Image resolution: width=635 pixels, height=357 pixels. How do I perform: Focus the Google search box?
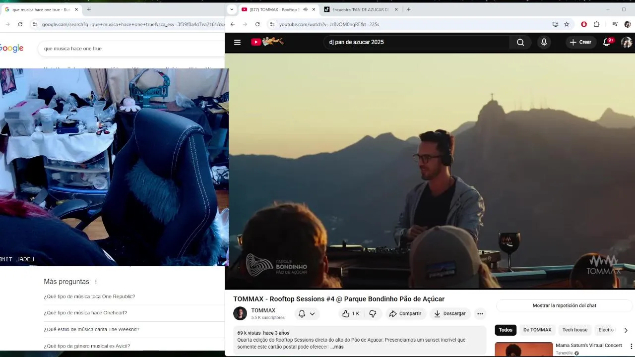tap(131, 49)
